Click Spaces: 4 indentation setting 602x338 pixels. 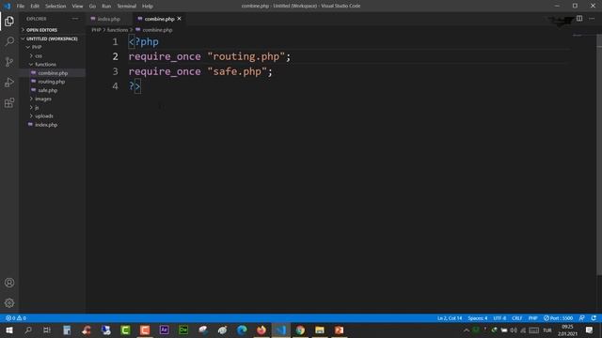(478, 318)
